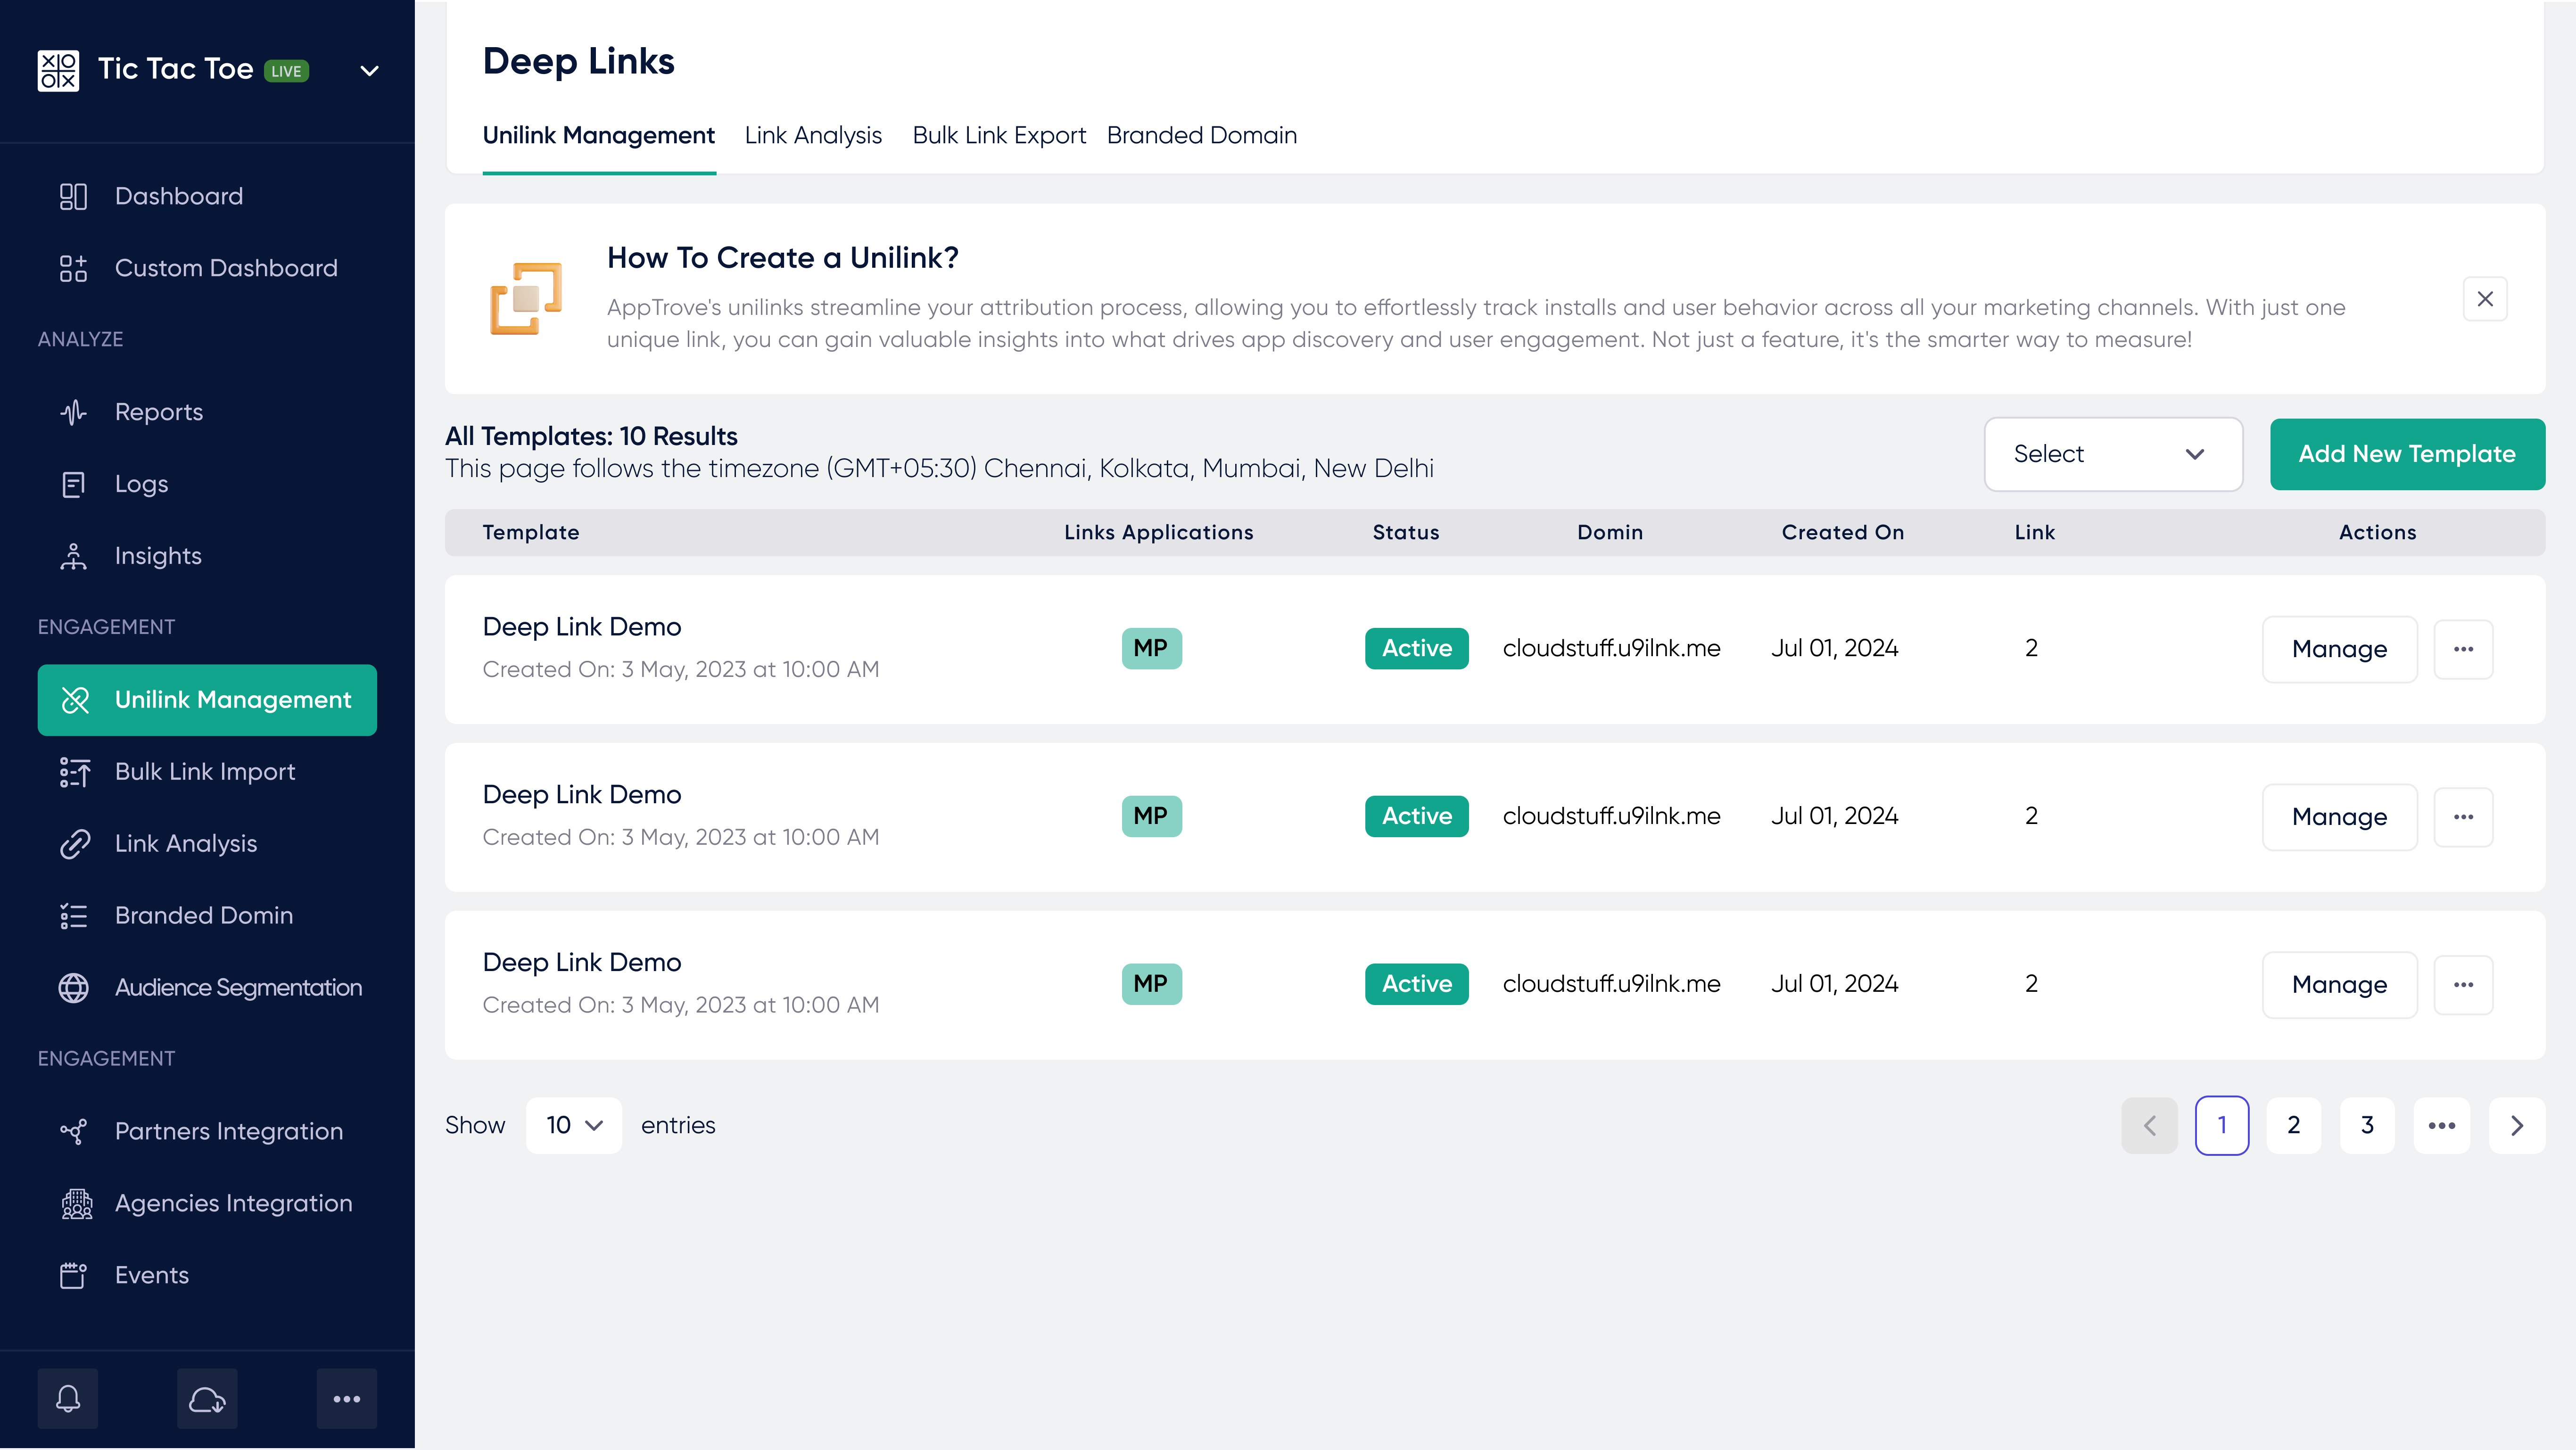This screenshot has width=2576, height=1450.
Task: Dismiss the How To Create a Unilink banner
Action: (2485, 299)
